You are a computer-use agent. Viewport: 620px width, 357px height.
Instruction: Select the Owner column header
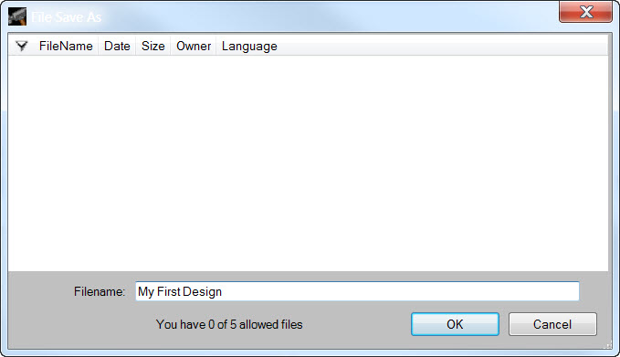point(194,46)
